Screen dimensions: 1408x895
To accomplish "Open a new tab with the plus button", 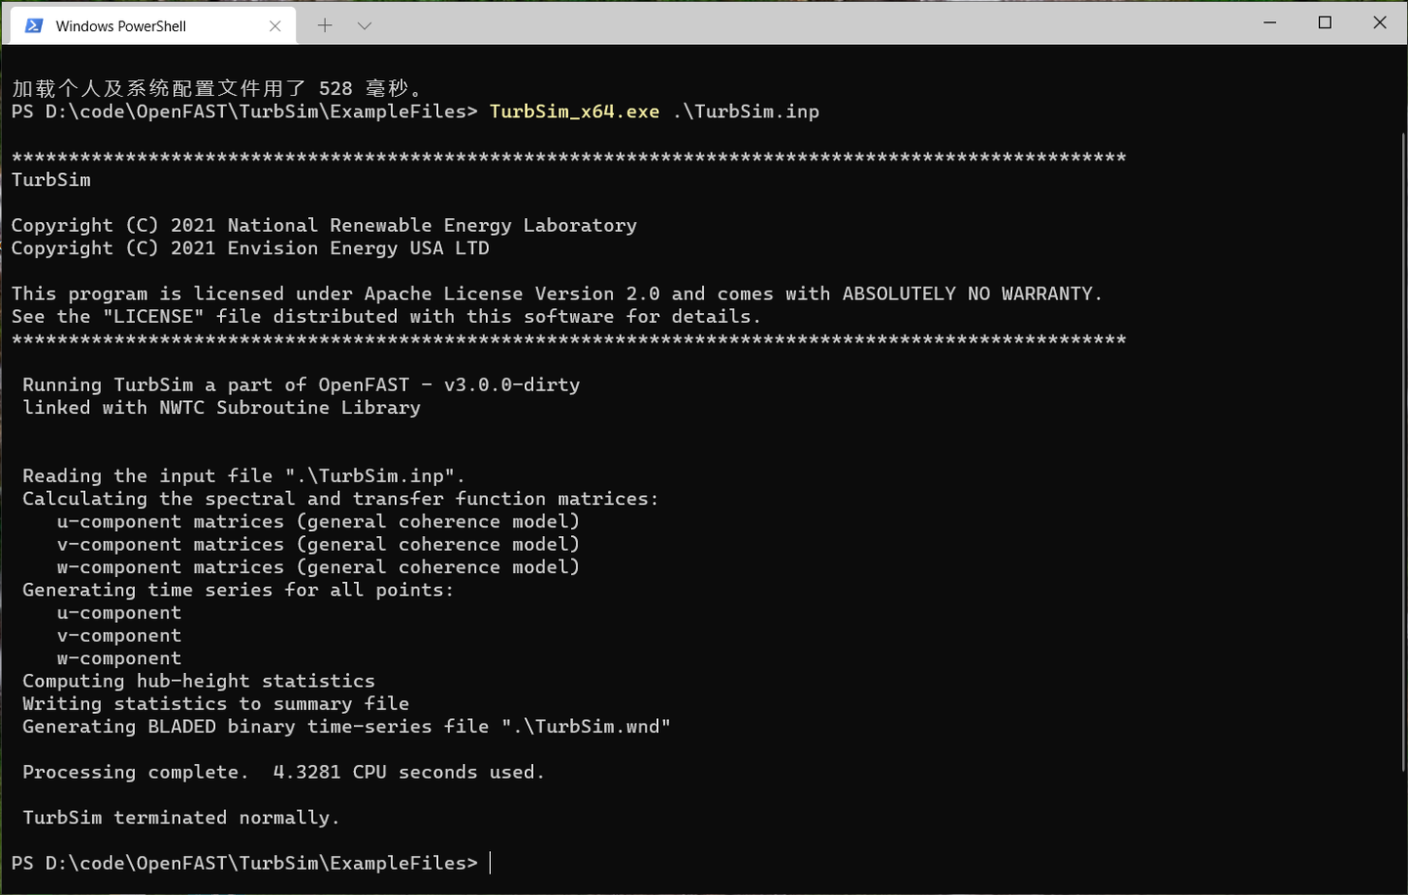I will pos(325,25).
